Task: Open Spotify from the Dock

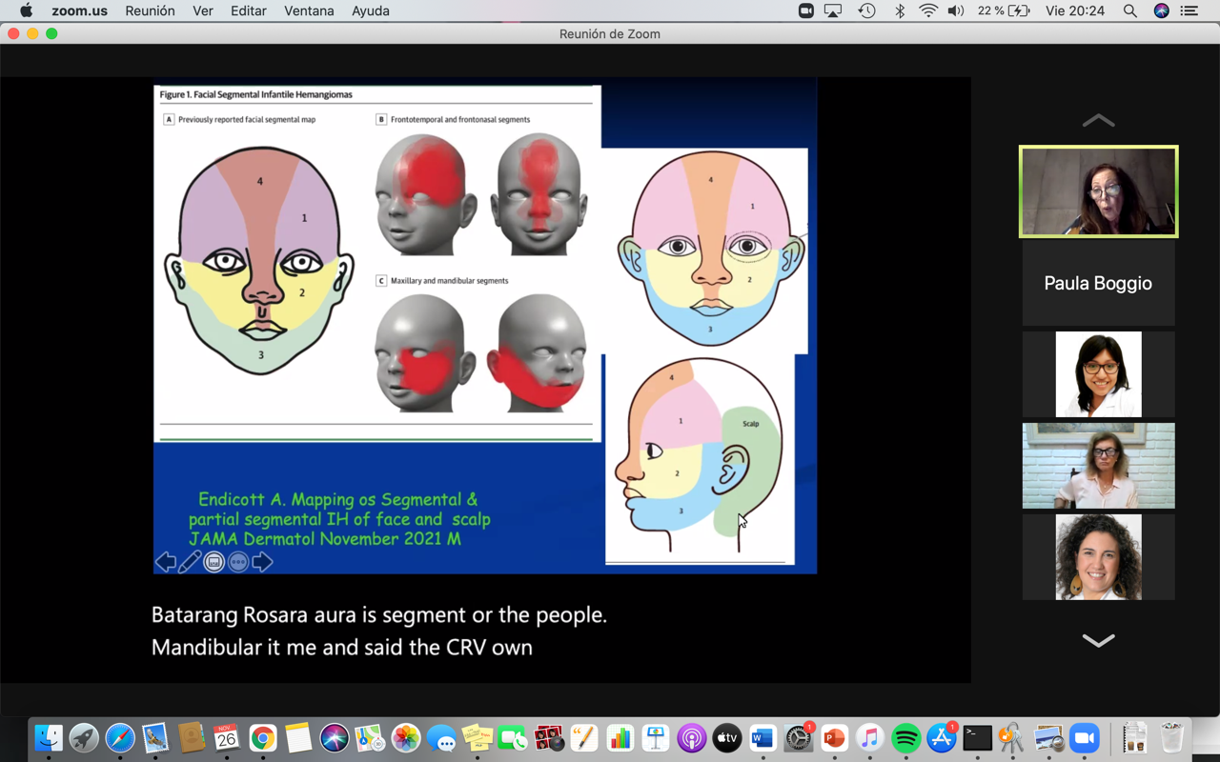Action: 905,738
